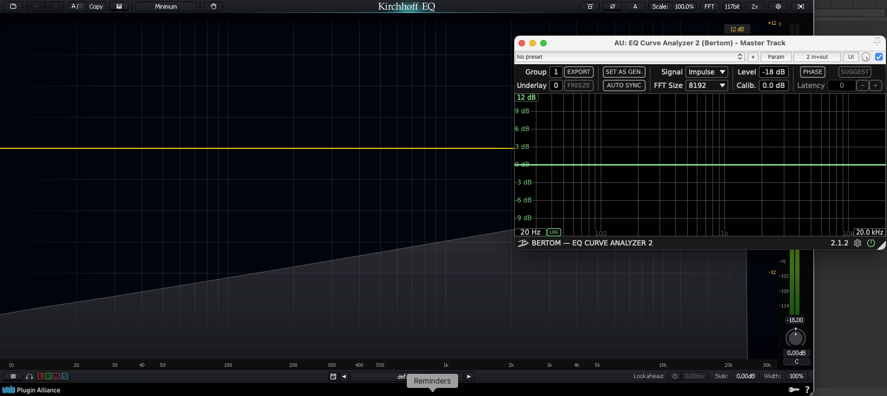887x396 pixels.
Task: Toggle the LOG frequency scale button
Action: [554, 232]
